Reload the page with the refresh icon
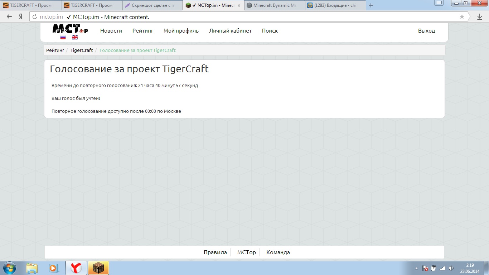Image resolution: width=489 pixels, height=275 pixels. coord(35,17)
